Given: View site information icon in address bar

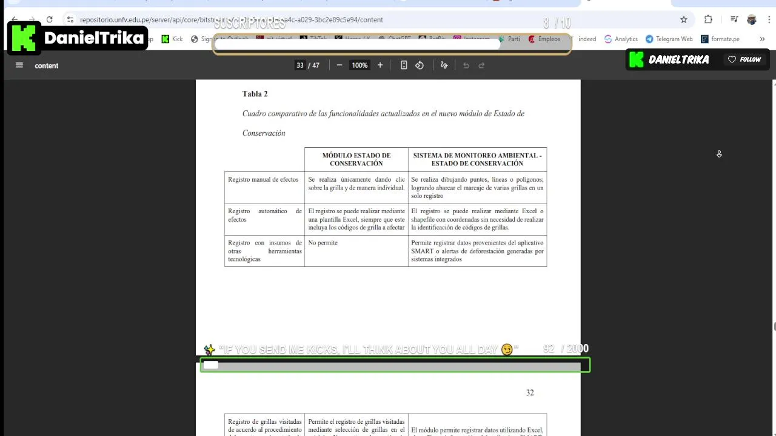Looking at the screenshot, I should click(x=70, y=19).
